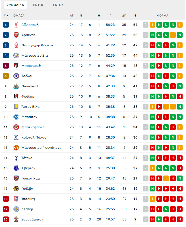The image size is (186, 227).
Task: Click Liverpool's grey question-mark form badge
Action: point(146,25)
